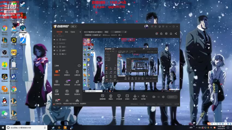Start 视频连麦 from the toolbox
Screen dimensions: 232x130
67,83
